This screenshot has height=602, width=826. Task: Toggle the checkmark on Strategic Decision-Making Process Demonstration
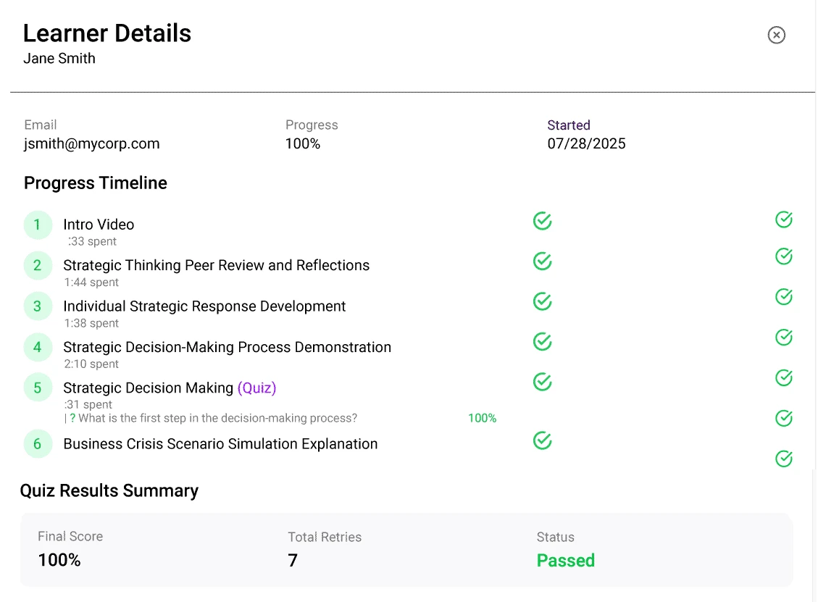[542, 341]
